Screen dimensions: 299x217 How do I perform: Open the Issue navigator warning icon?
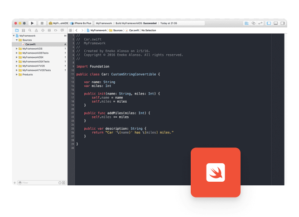point(36,30)
